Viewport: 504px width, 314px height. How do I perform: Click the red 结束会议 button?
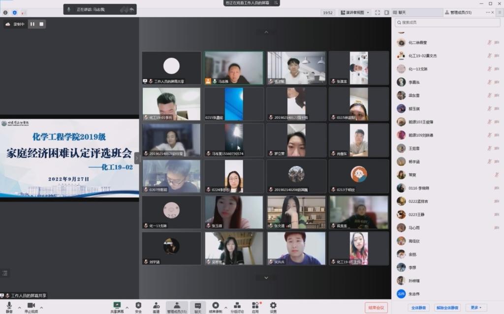click(x=376, y=308)
